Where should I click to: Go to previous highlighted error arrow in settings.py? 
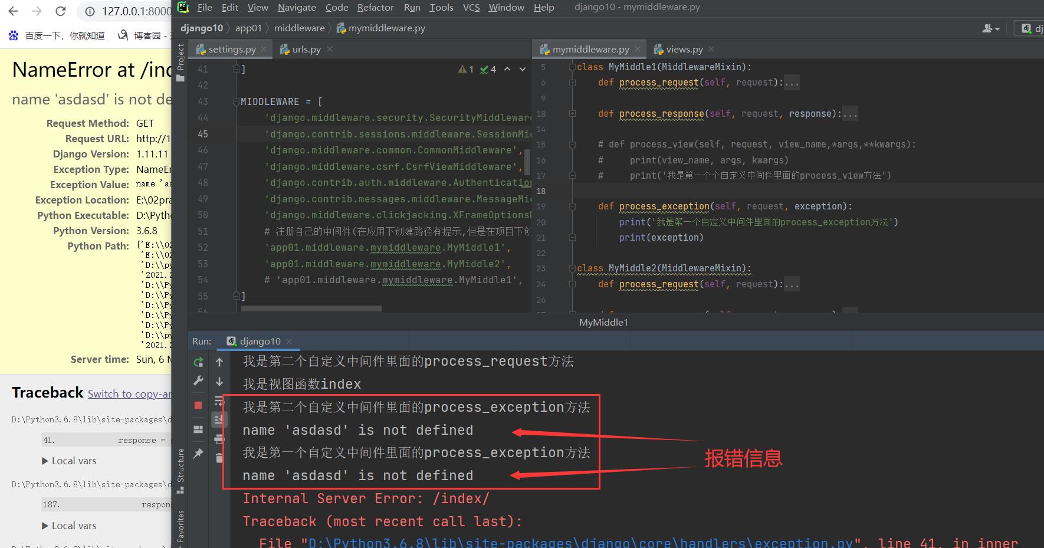click(x=507, y=69)
